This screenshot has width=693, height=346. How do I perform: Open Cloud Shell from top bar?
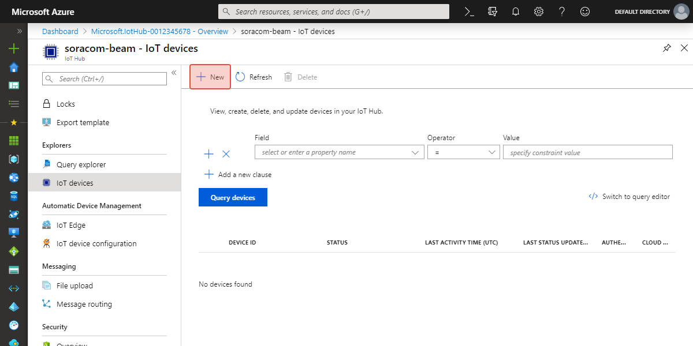(470, 12)
